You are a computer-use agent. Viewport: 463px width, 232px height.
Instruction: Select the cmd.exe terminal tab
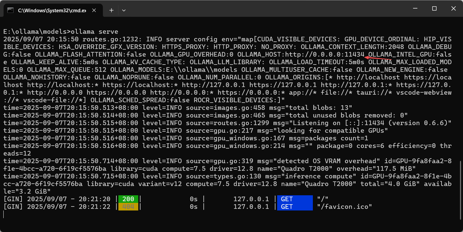click(x=53, y=10)
